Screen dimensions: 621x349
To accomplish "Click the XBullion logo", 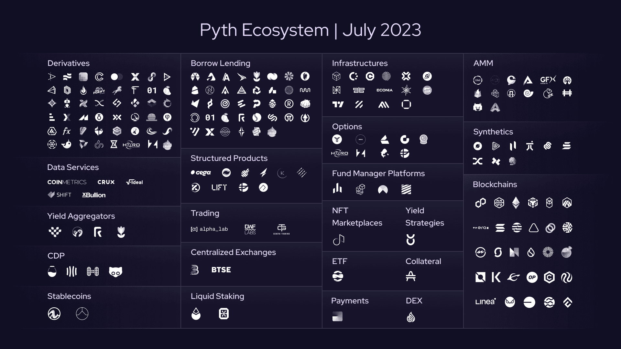I will point(94,195).
